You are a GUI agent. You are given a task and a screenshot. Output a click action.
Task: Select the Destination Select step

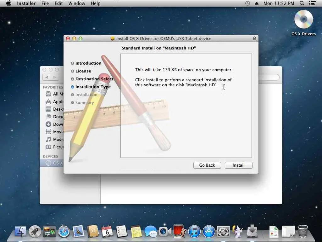(x=92, y=79)
